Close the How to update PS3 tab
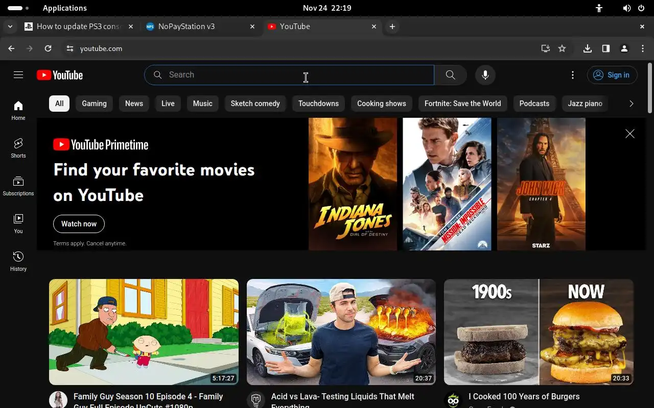 [131, 27]
